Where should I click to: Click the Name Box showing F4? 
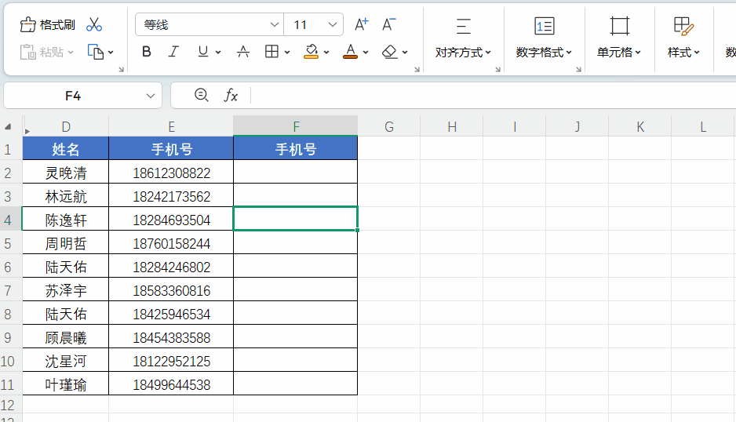[73, 96]
